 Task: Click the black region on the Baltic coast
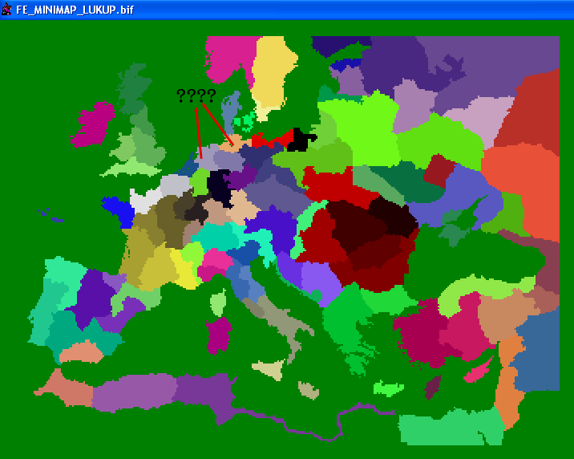click(300, 140)
